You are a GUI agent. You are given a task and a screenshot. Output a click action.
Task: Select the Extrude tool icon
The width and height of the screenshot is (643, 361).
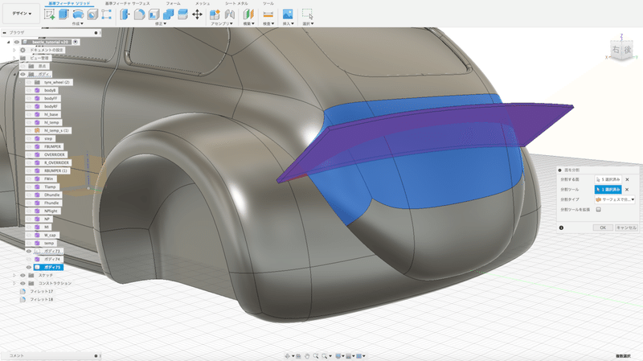coord(63,14)
